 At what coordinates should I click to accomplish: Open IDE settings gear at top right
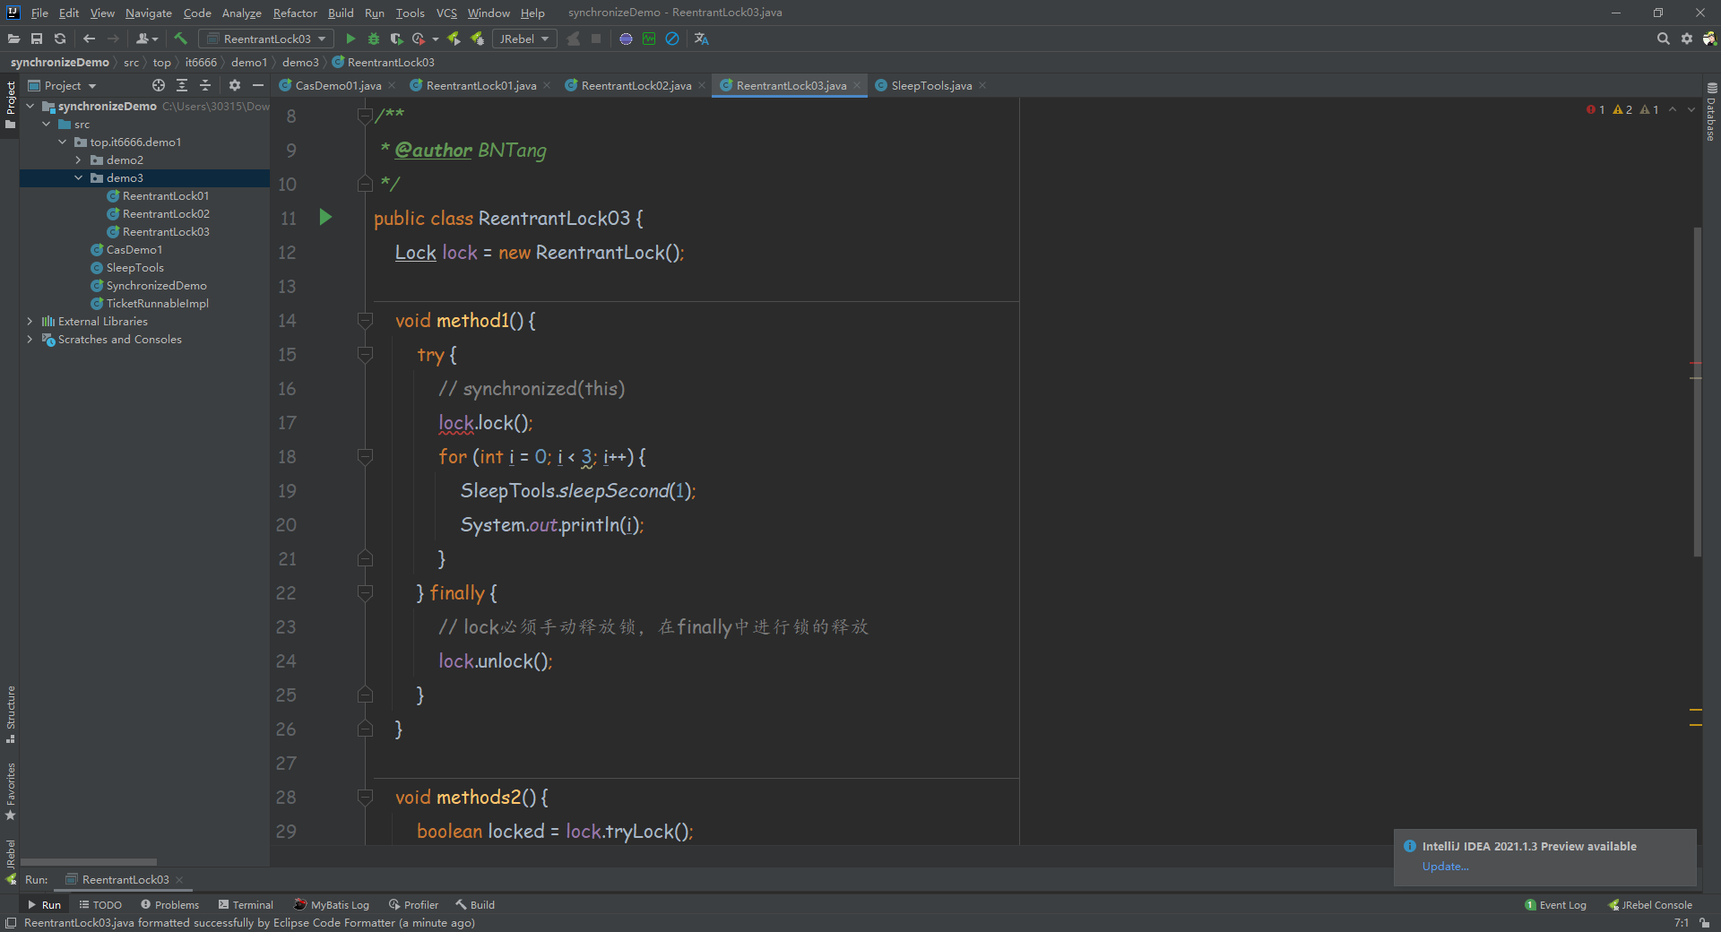(1687, 39)
